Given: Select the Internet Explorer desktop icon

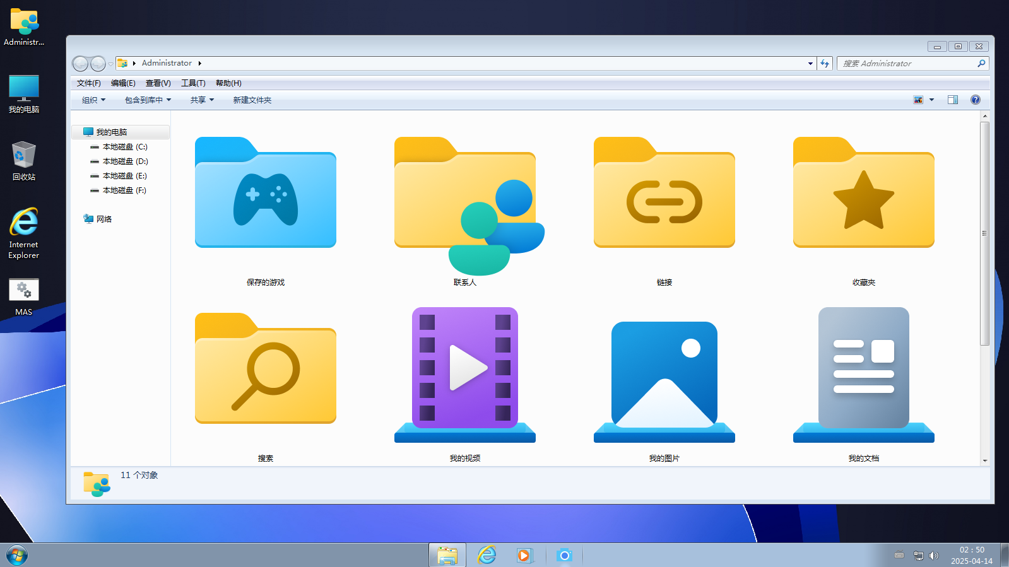Looking at the screenshot, I should pos(24,233).
